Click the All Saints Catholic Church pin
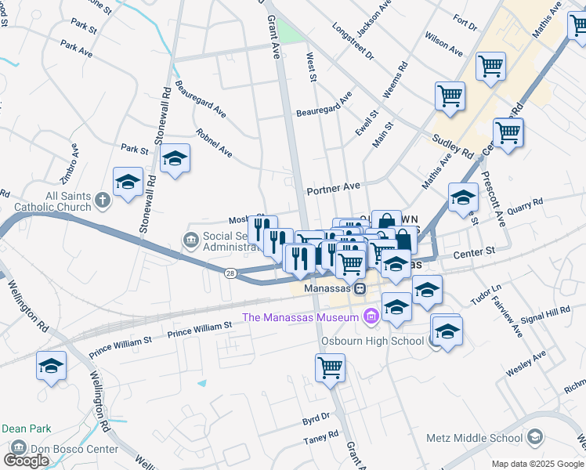Screen dimensions: 586x470 point(103,201)
